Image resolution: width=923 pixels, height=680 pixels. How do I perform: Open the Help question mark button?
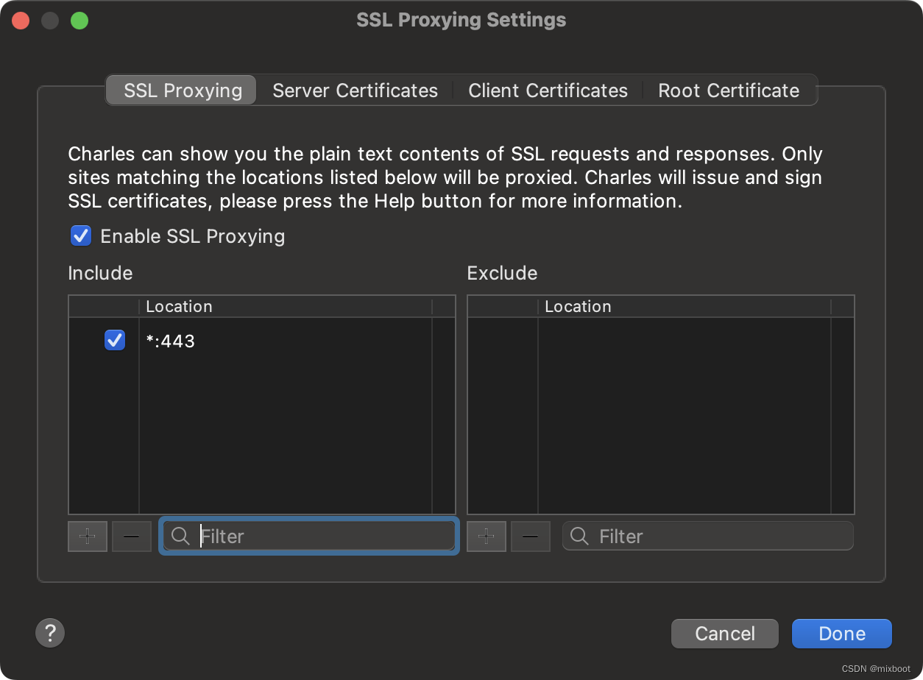coord(50,632)
